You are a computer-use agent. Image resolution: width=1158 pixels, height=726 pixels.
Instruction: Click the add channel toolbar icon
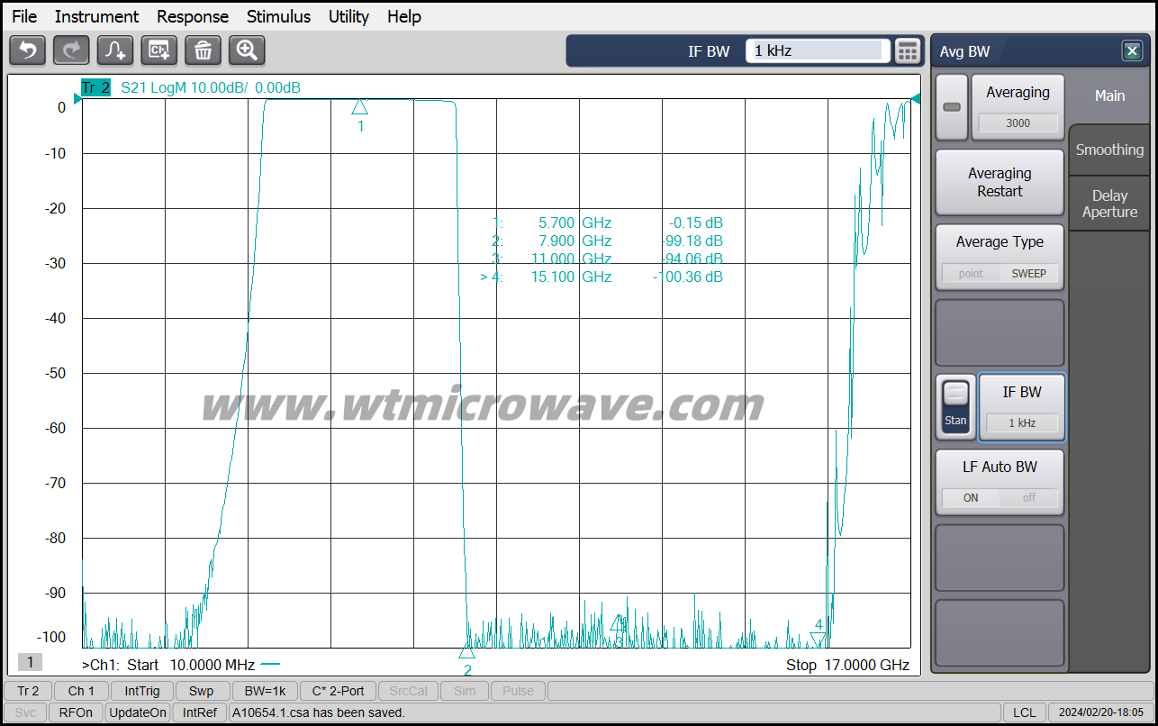(x=159, y=50)
